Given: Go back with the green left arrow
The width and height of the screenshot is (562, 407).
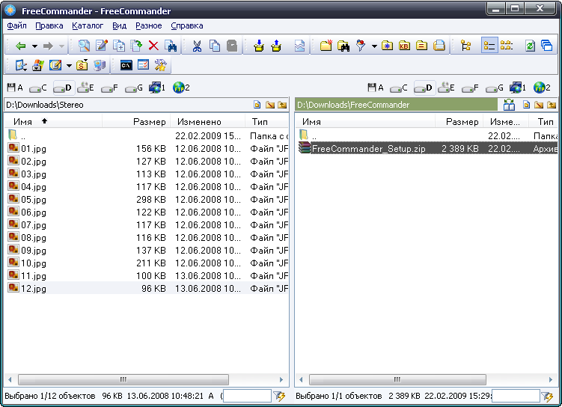Looking at the screenshot, I should coord(20,46).
